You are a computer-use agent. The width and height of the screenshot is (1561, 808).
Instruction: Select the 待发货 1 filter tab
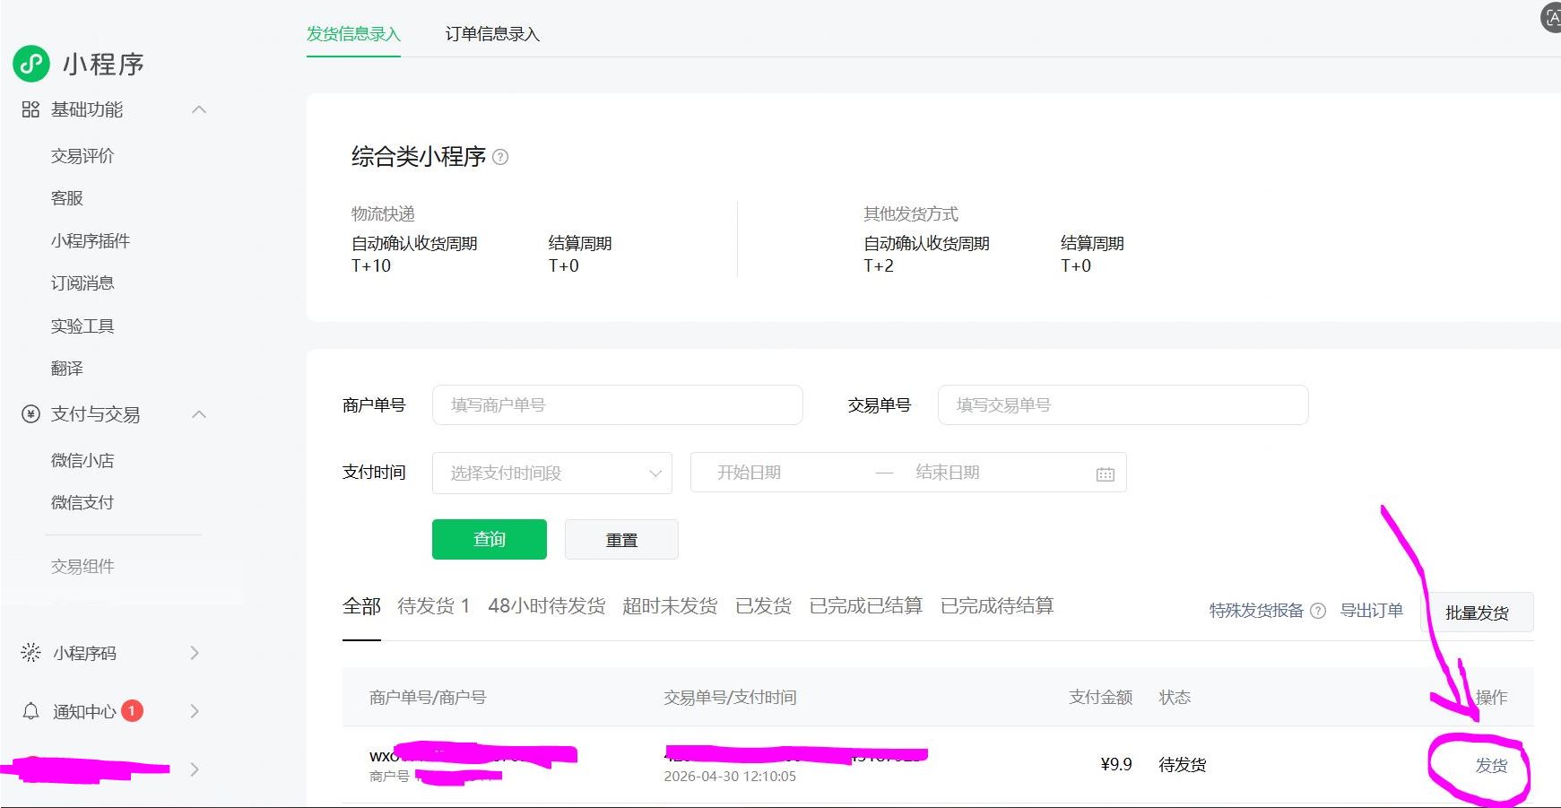coord(433,606)
